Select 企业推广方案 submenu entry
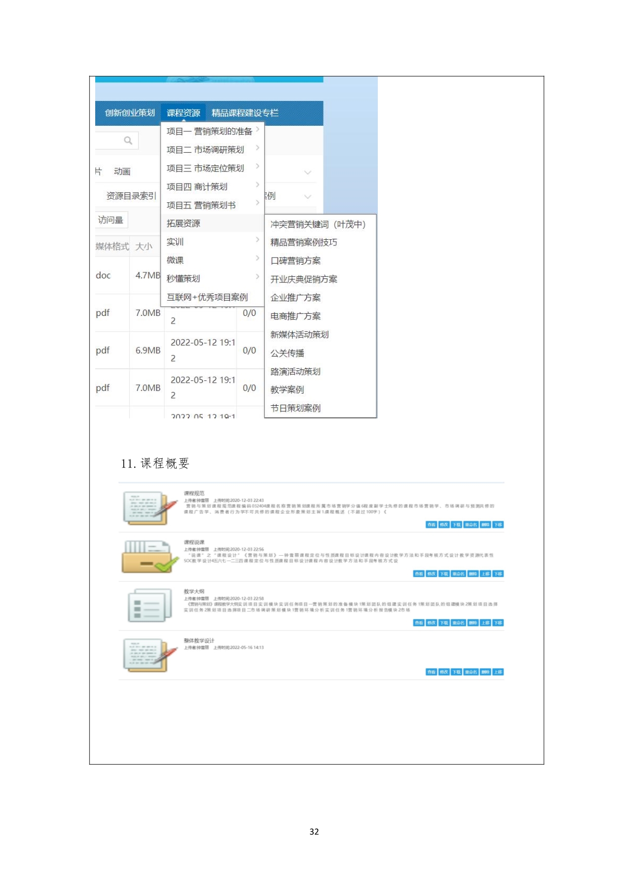Image resolution: width=628 pixels, height=889 pixels. (296, 298)
